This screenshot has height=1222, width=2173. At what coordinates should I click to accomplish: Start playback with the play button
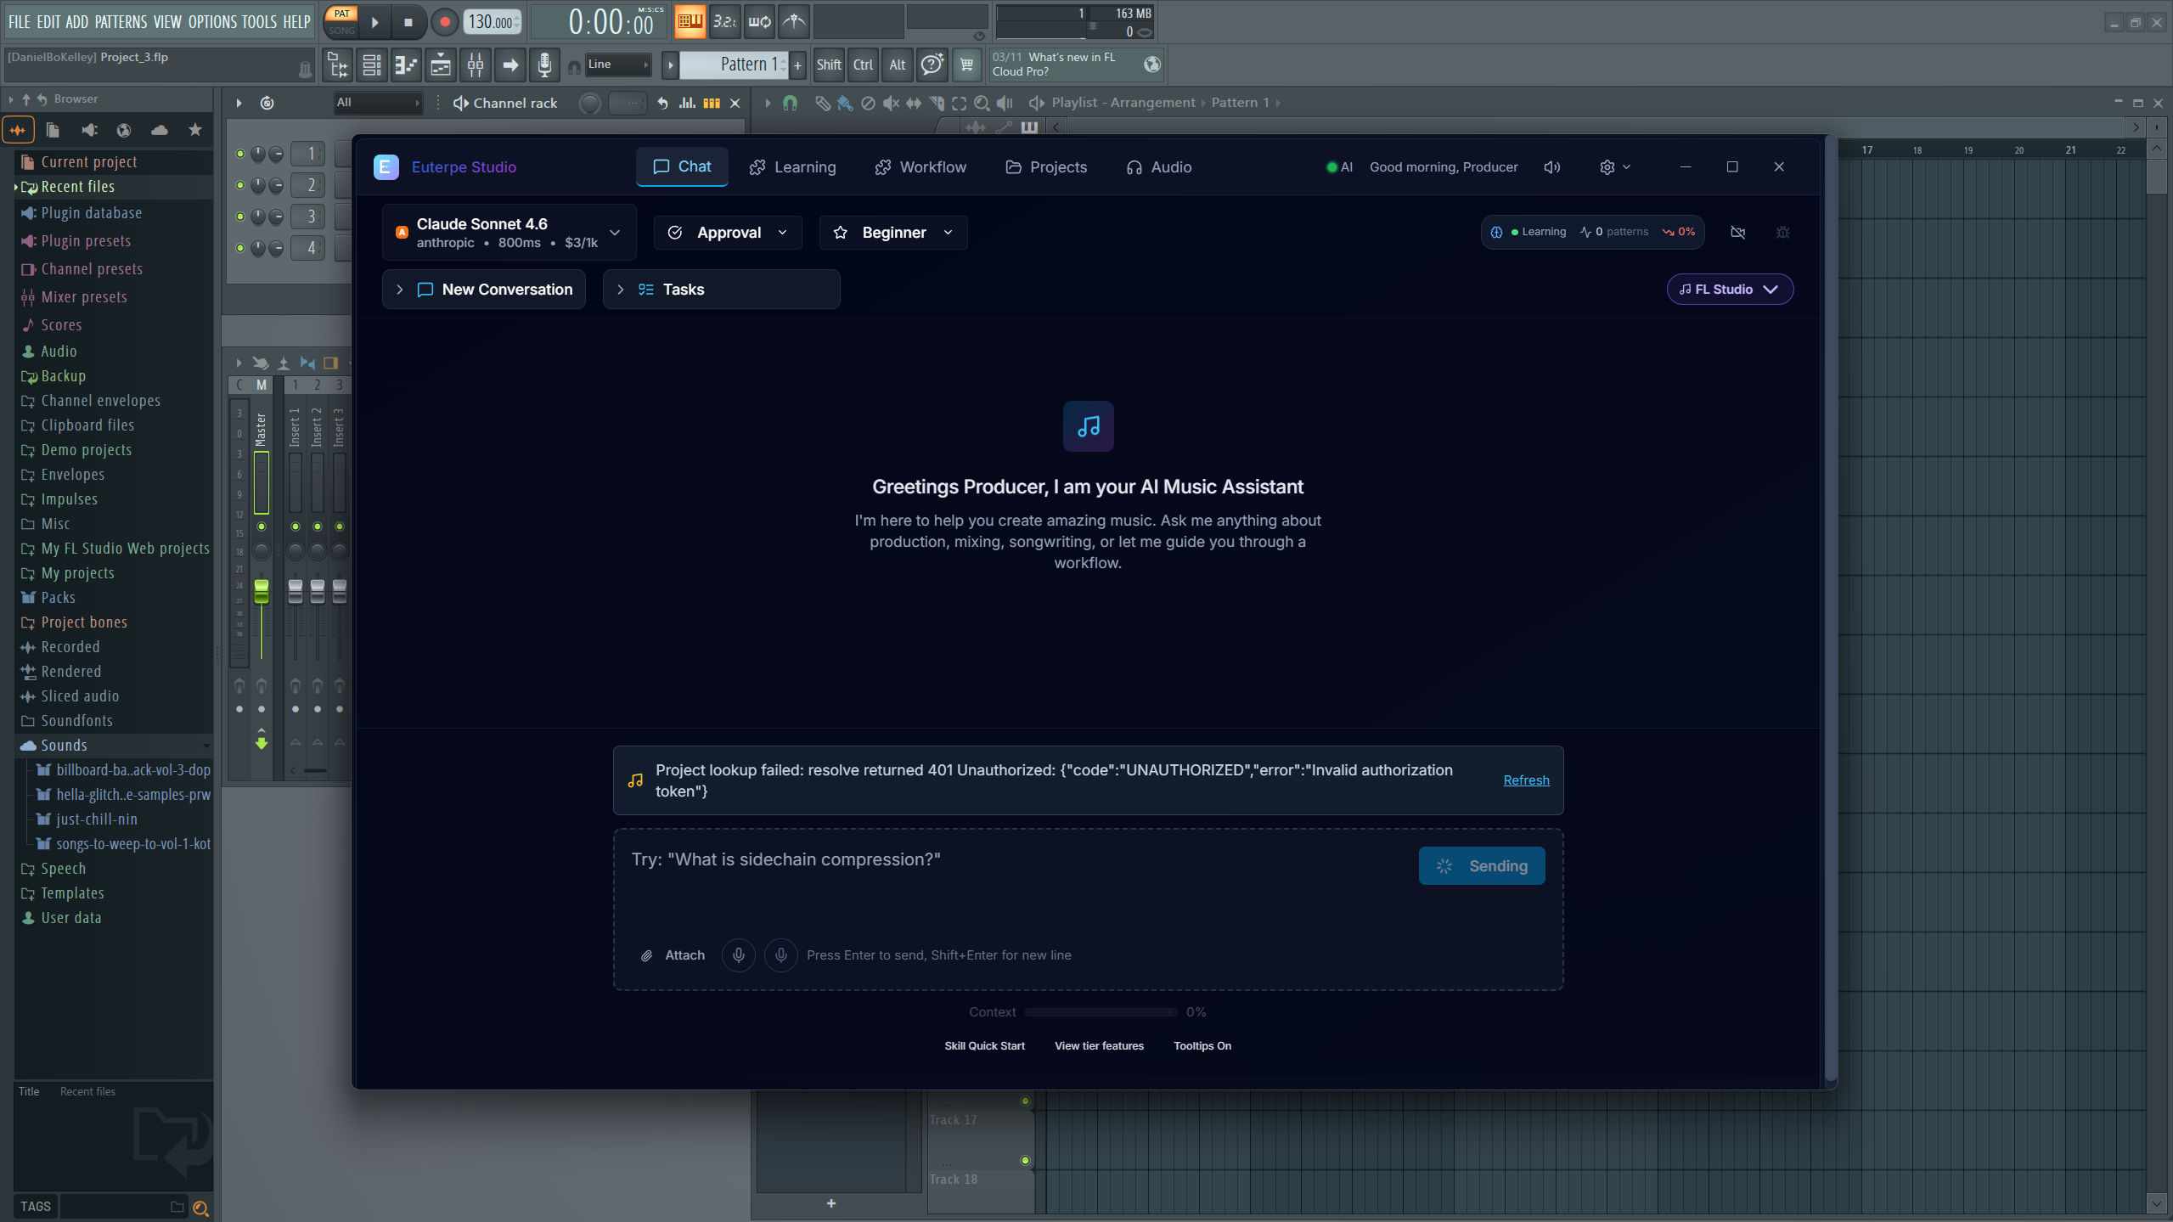pyautogui.click(x=374, y=22)
